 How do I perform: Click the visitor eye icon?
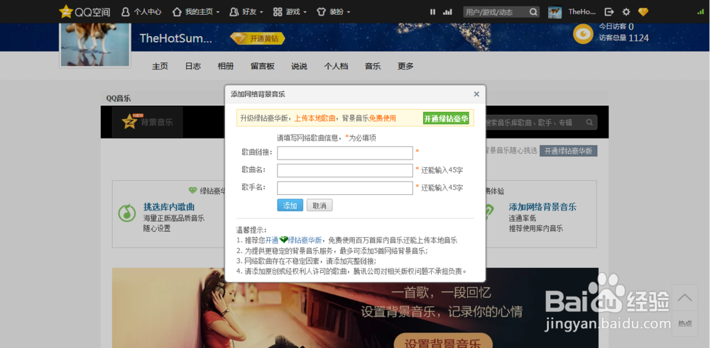tap(583, 34)
